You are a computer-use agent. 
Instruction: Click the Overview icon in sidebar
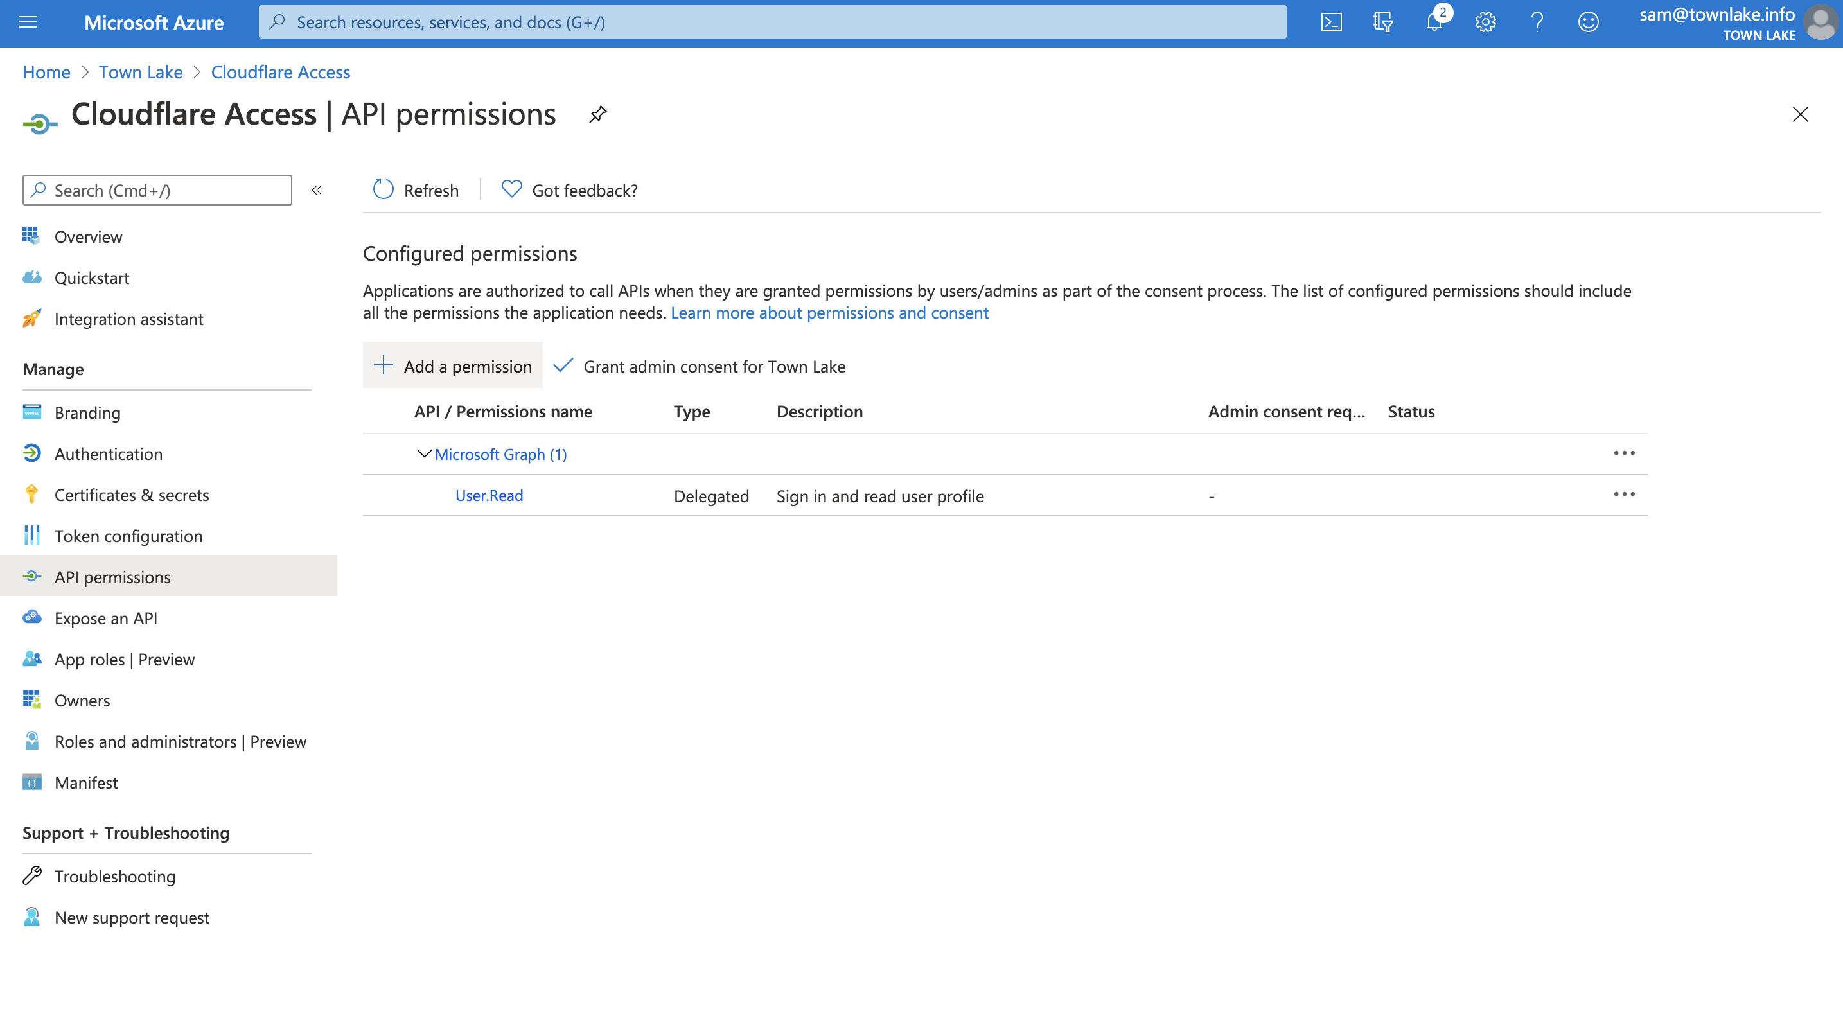[31, 236]
